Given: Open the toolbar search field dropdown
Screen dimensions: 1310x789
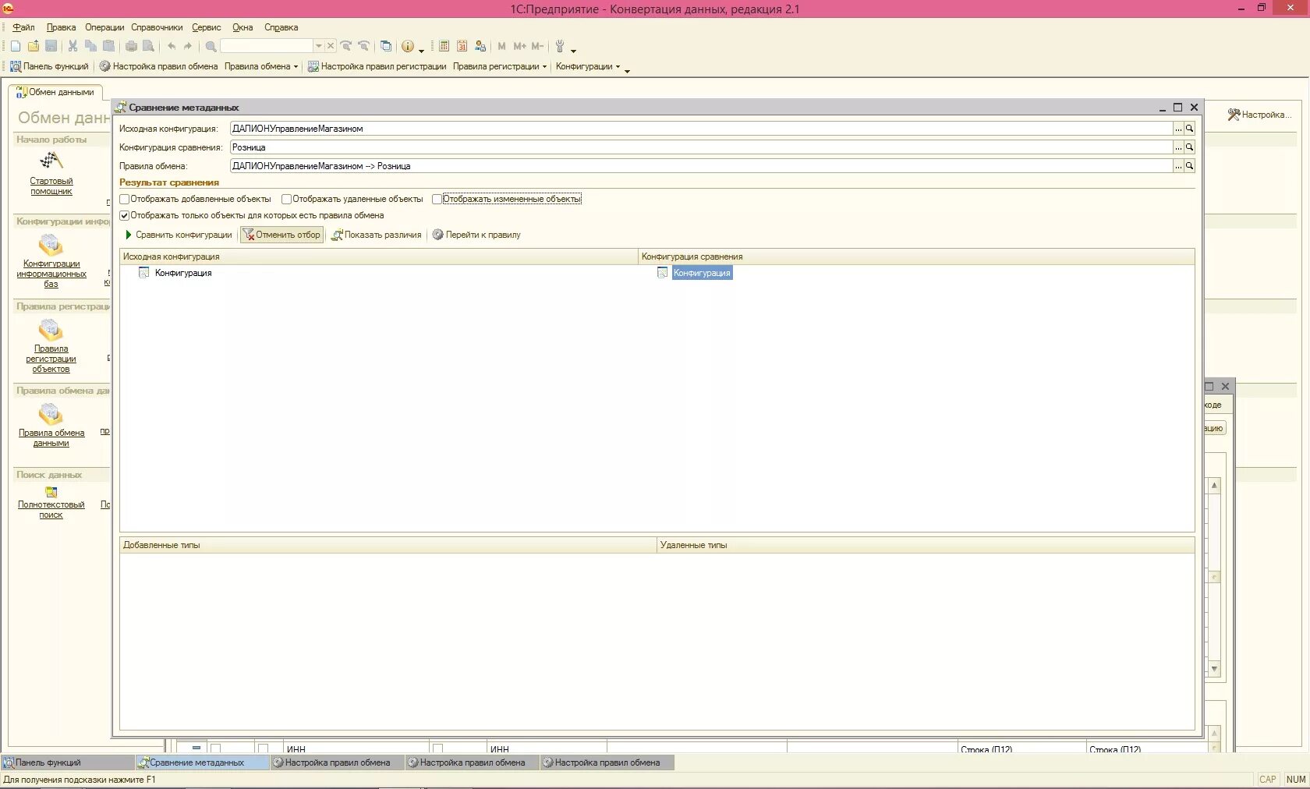Looking at the screenshot, I should (x=318, y=46).
